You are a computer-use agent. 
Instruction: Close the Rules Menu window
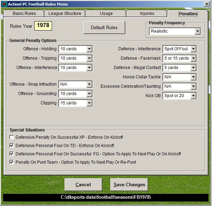coord(206,4)
